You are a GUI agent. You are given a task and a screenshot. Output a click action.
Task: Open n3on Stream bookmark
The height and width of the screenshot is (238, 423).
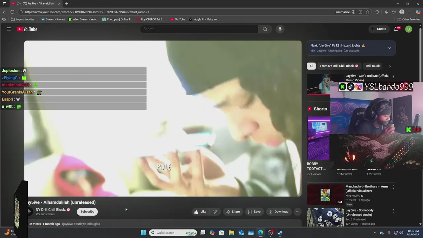point(84,20)
